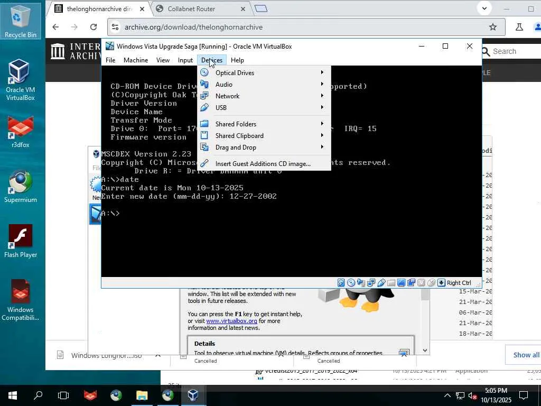Click the status bar icon right of the display icon

[x=411, y=283]
